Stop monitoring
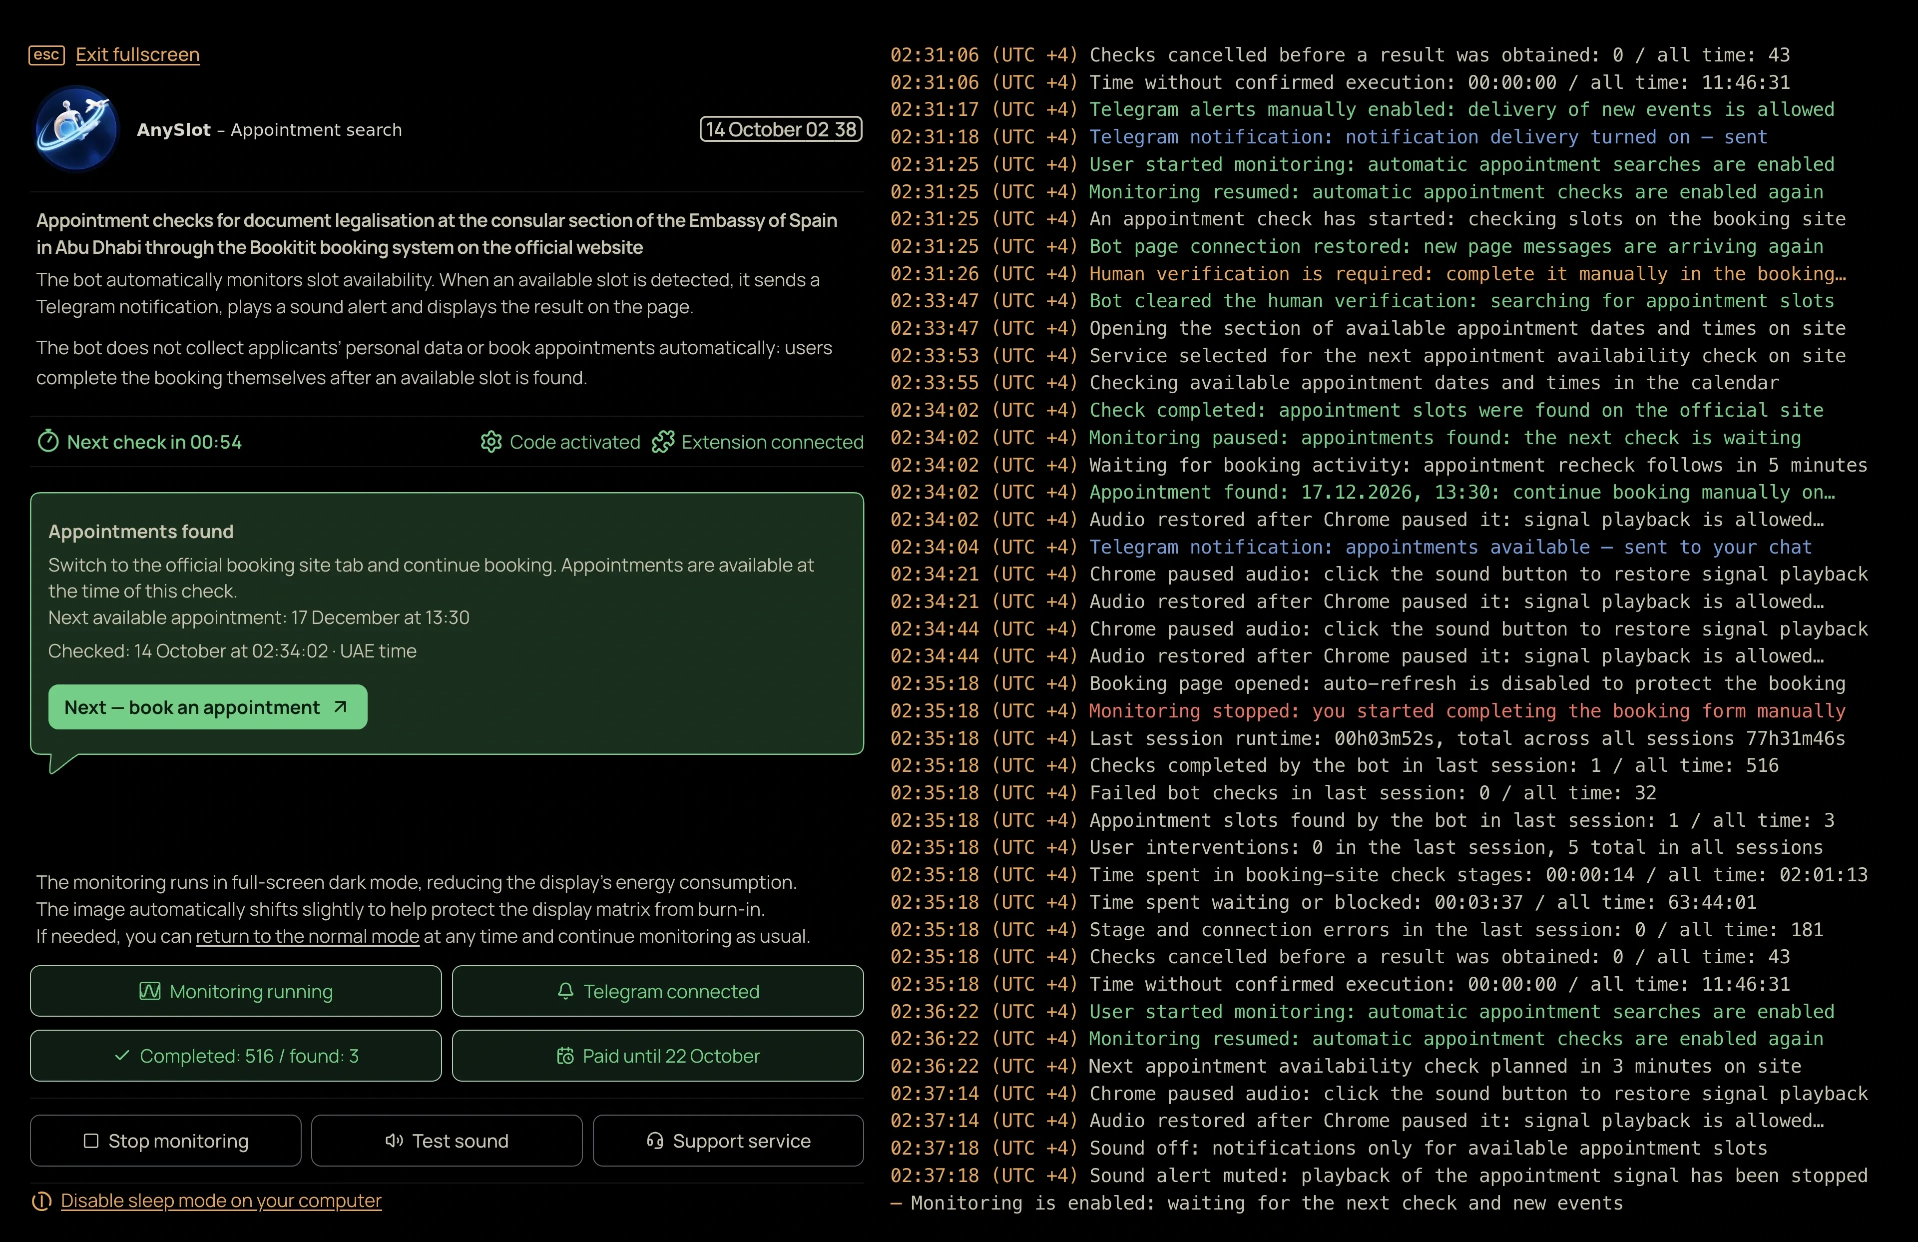Image resolution: width=1918 pixels, height=1242 pixels. coord(166,1141)
